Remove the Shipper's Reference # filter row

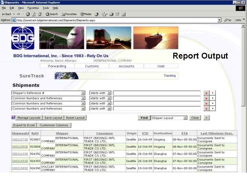tap(206, 93)
